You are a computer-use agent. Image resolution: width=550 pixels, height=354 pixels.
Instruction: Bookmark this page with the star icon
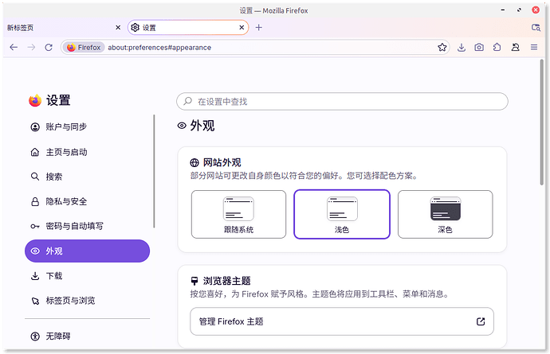click(x=442, y=47)
